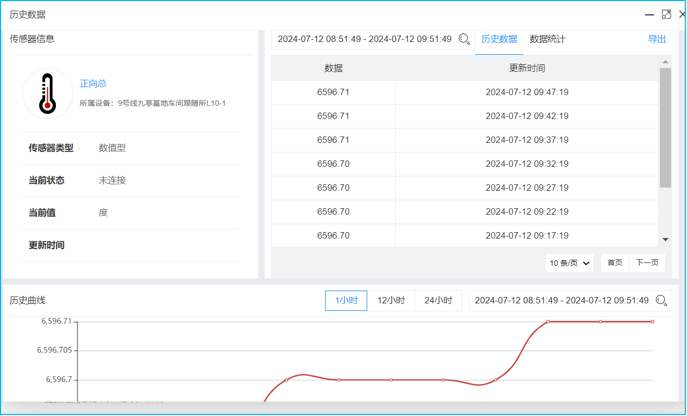
Task: Open the history data date range picker
Action: pos(364,39)
